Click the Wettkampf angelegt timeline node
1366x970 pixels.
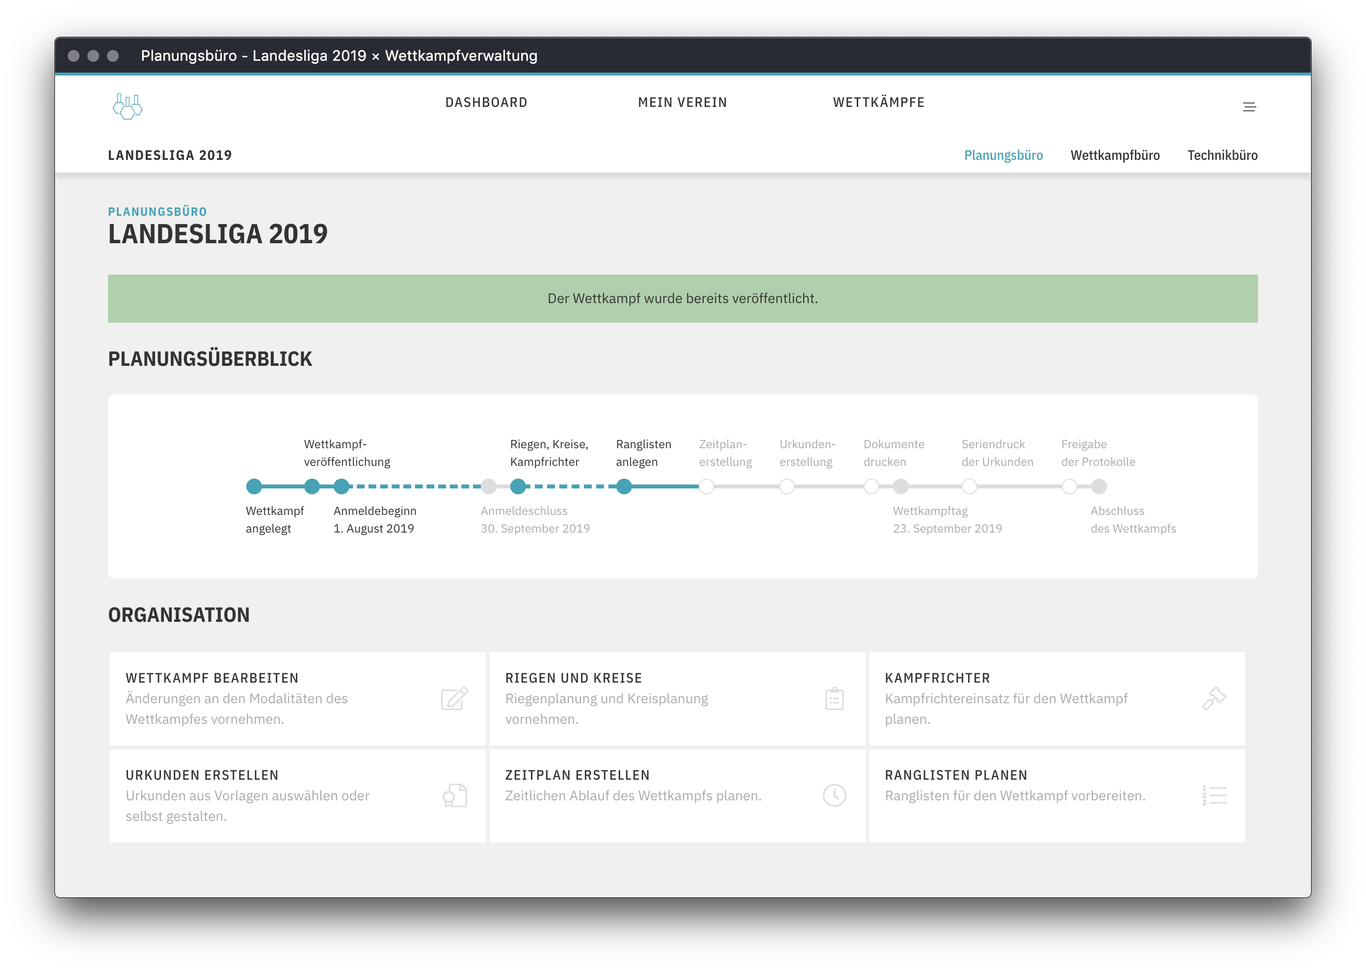tap(254, 487)
